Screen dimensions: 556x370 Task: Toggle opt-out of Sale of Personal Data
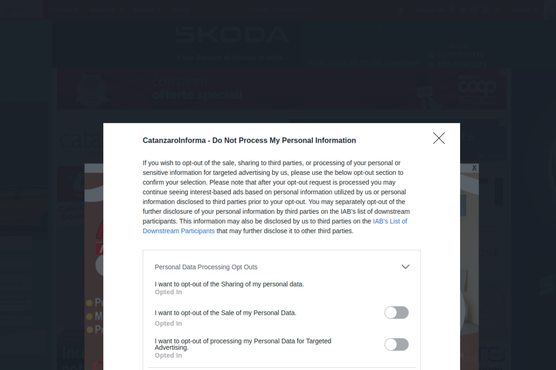coord(396,313)
